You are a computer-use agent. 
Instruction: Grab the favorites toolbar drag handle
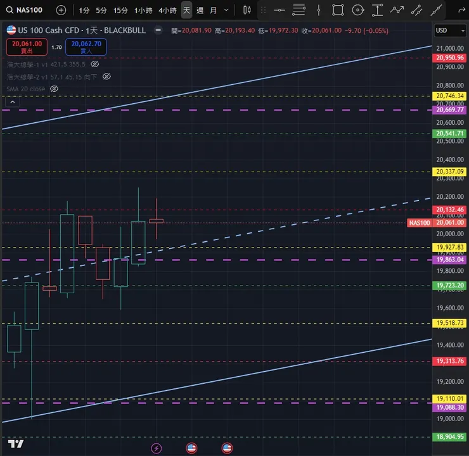(x=263, y=10)
